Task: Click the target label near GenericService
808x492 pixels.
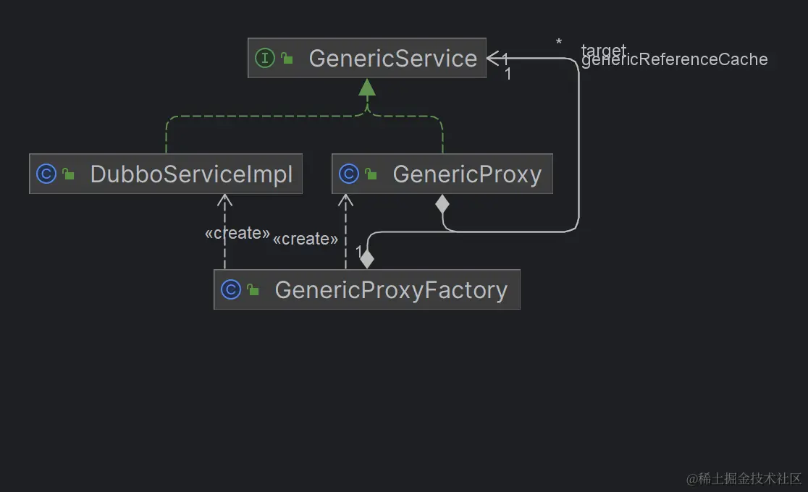Action: pyautogui.click(x=602, y=48)
